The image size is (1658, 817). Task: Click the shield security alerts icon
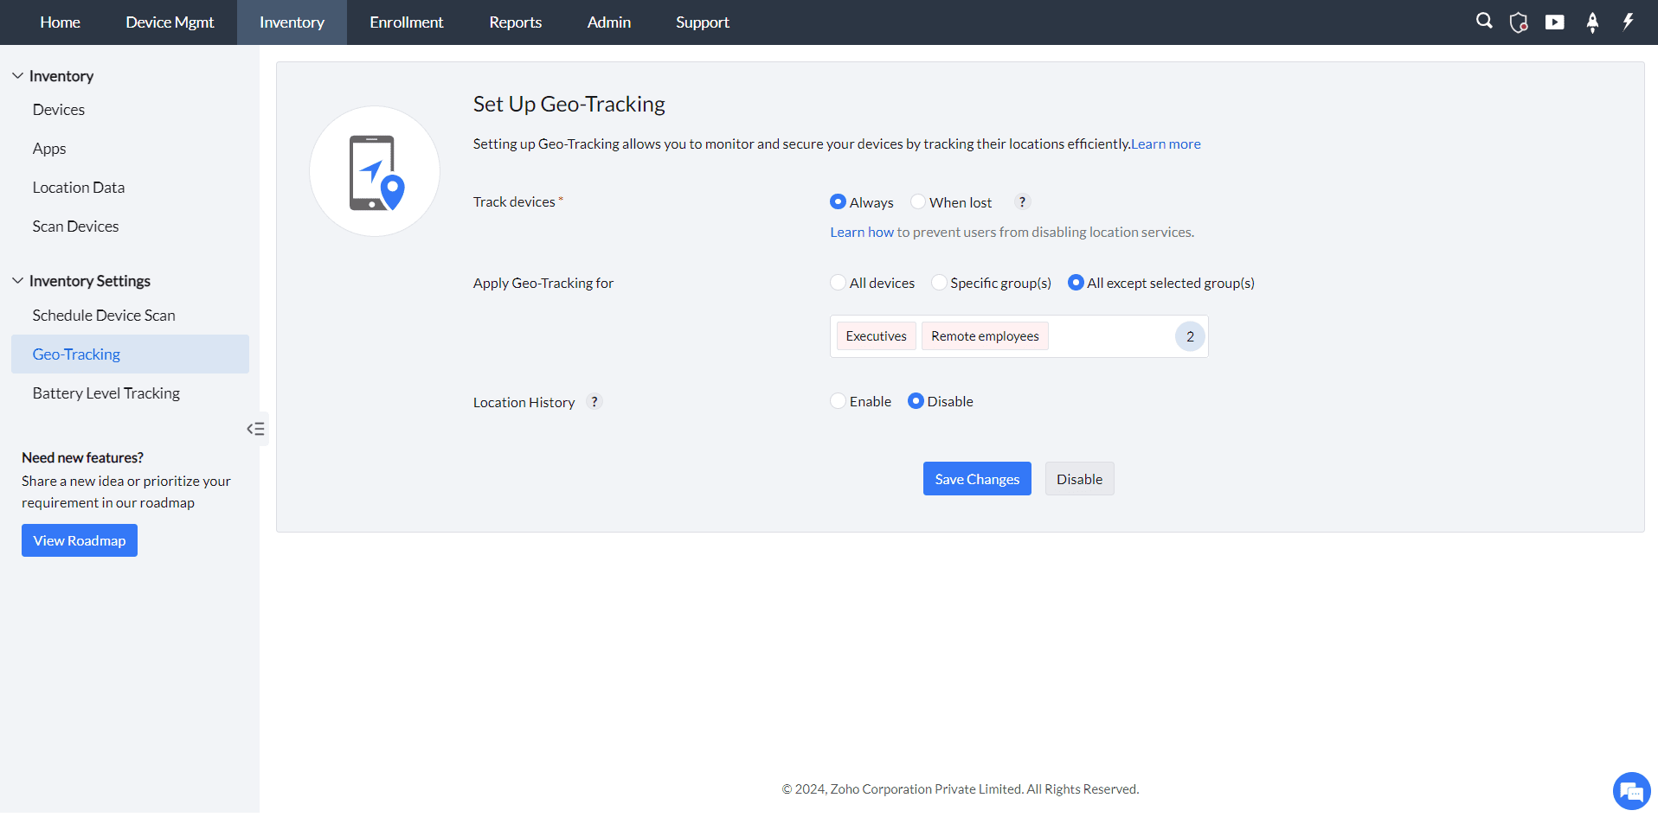(1520, 22)
